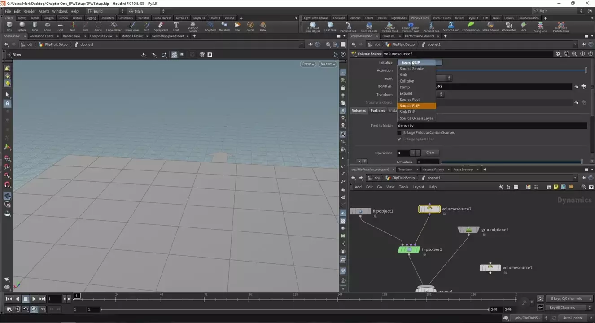This screenshot has width=595, height=323.
Task: Click the Clear operations button
Action: pyautogui.click(x=430, y=153)
